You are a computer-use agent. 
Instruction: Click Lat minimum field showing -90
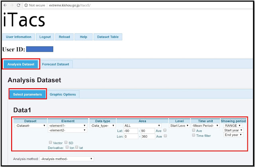(x=131, y=131)
